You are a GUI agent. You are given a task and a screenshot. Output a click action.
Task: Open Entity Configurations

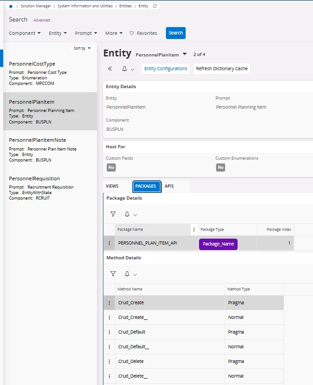[166, 69]
